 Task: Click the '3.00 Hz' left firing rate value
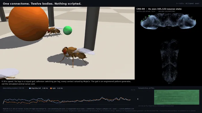[x=45, y=88]
